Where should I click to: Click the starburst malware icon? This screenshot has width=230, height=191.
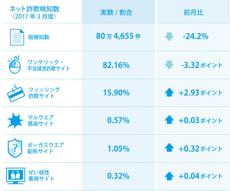coord(15,121)
